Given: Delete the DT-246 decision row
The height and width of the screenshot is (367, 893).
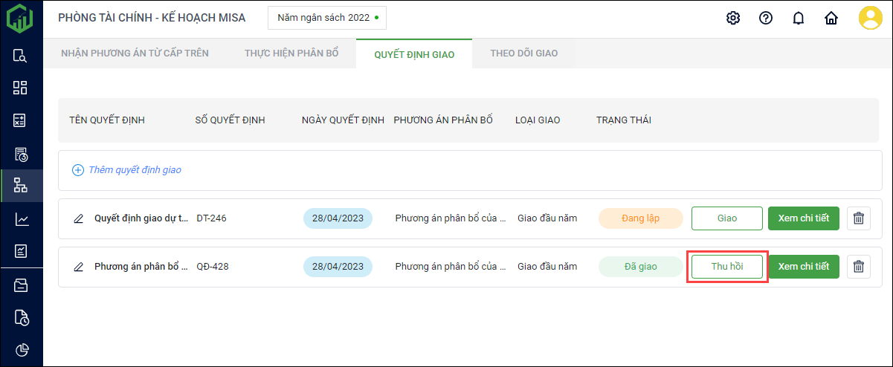Looking at the screenshot, I should 859,218.
